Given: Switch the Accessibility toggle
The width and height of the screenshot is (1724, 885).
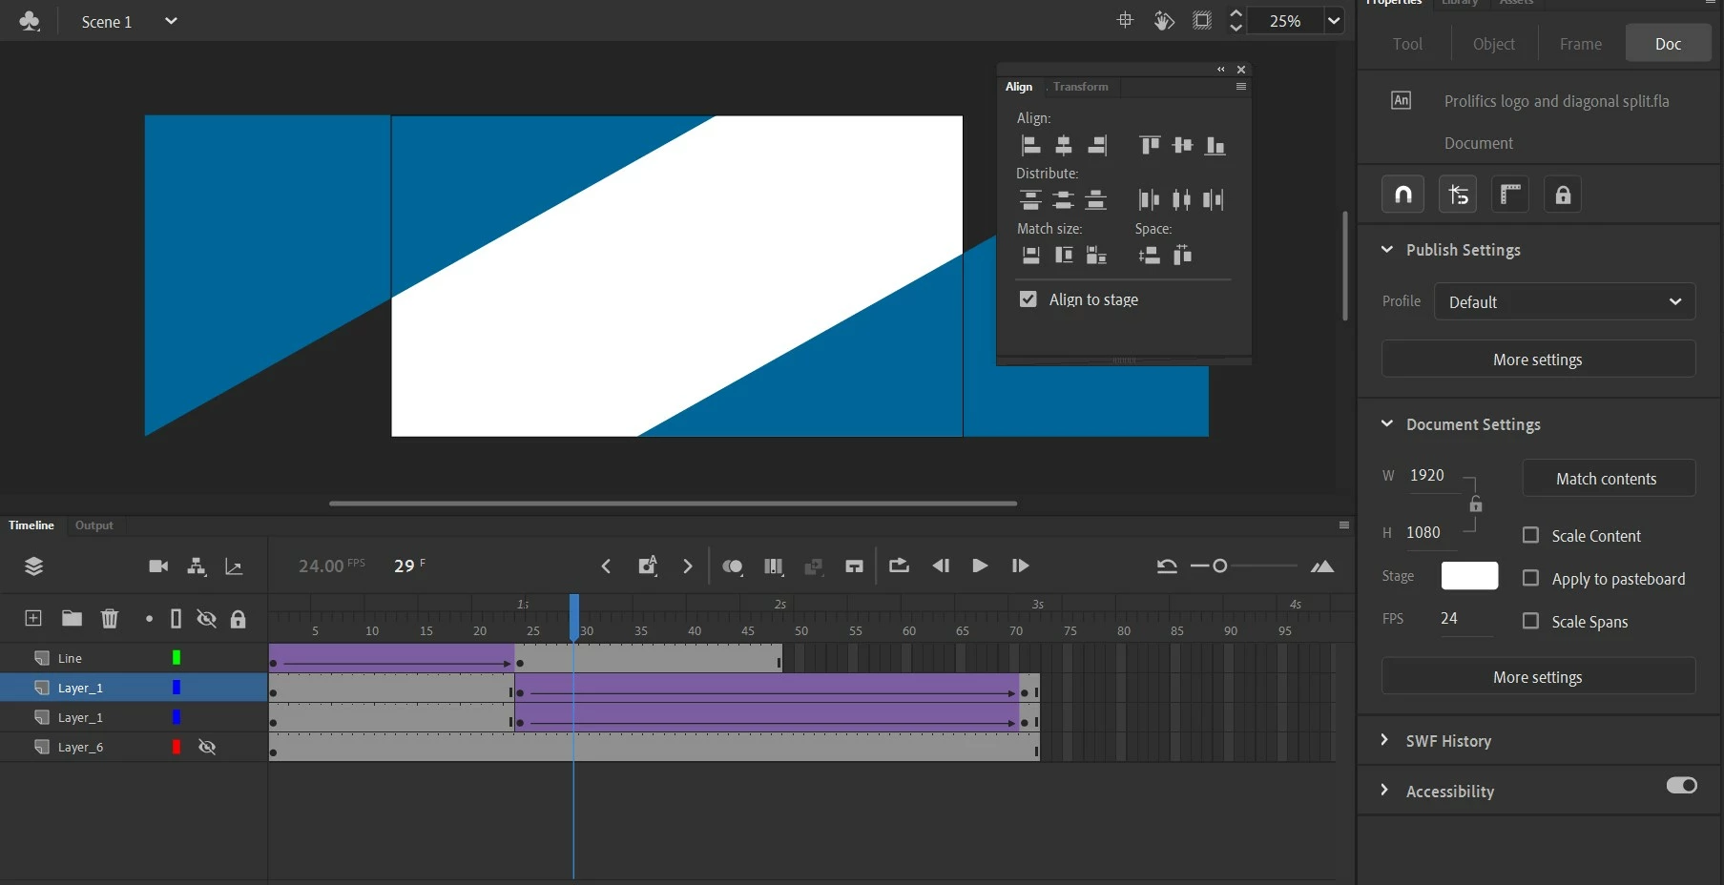Looking at the screenshot, I should [1681, 785].
